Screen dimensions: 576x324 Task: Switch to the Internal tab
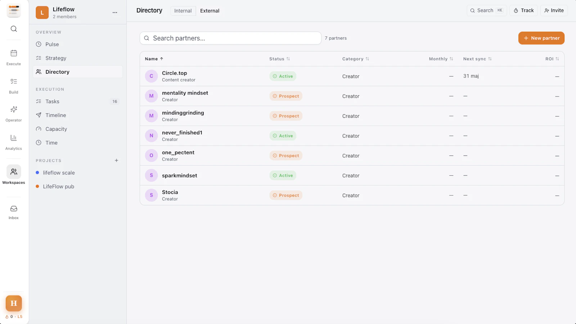click(x=183, y=11)
